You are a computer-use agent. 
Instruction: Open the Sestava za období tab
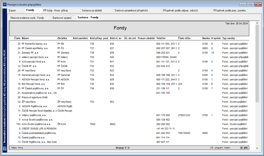(92, 11)
